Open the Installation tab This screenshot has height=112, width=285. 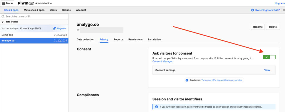point(154,39)
